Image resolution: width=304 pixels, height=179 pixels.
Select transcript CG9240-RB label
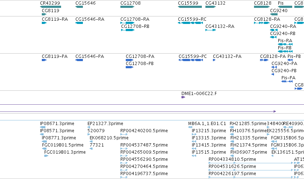tap(283, 34)
